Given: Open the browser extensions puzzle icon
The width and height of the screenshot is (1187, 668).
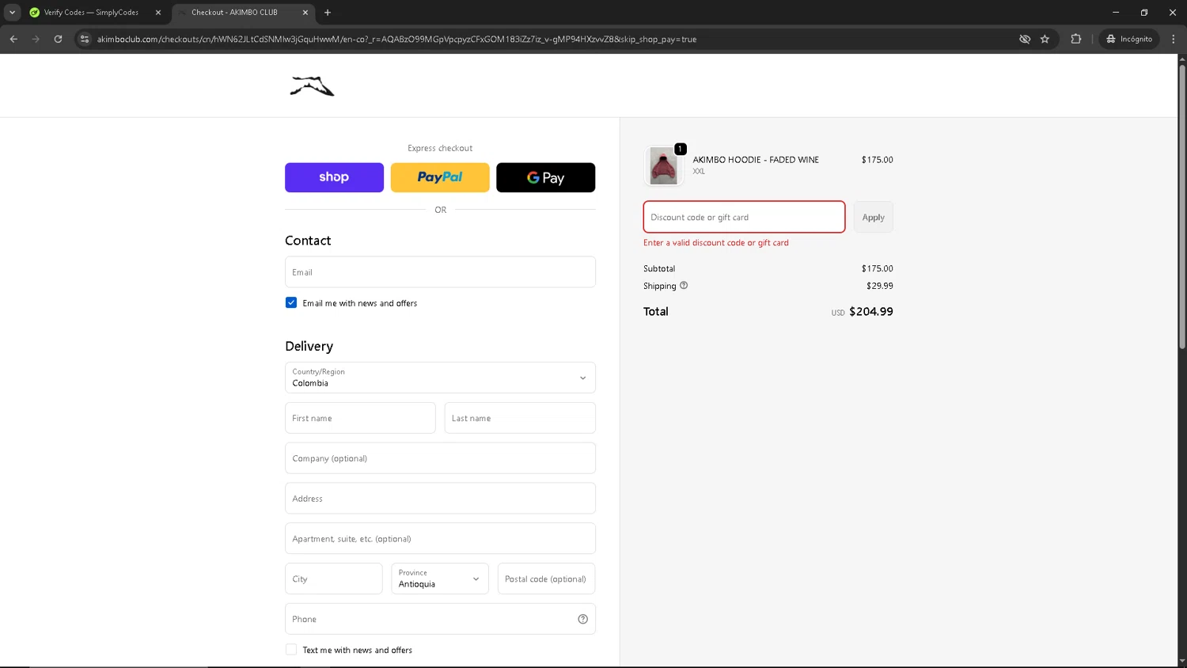Looking at the screenshot, I should click(1075, 39).
